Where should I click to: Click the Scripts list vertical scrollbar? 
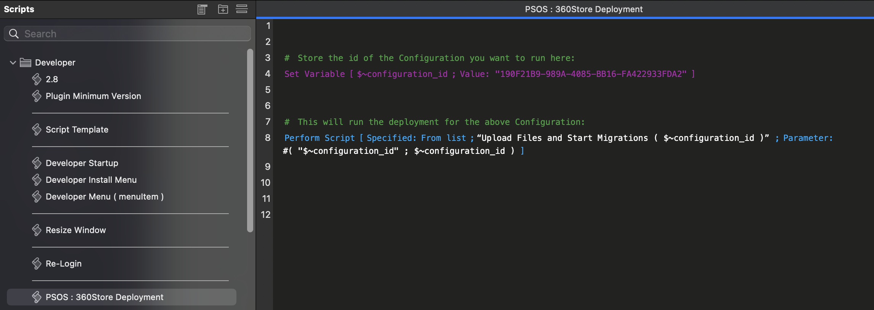pyautogui.click(x=250, y=140)
